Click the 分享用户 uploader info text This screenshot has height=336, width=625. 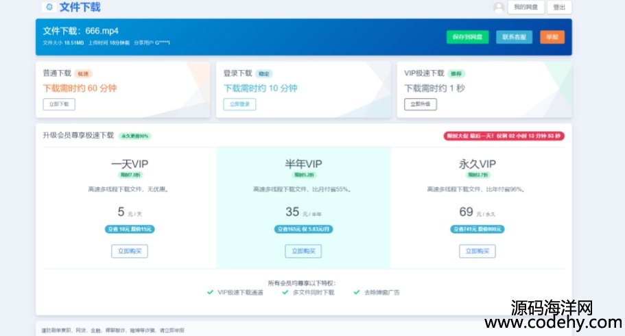[152, 43]
